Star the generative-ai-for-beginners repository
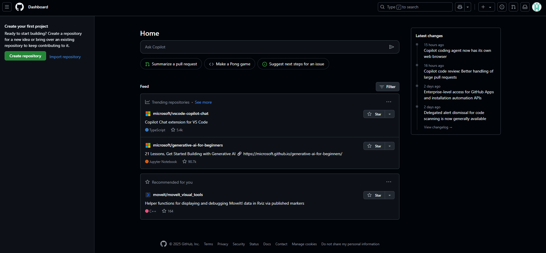The width and height of the screenshot is (546, 253). tap(374, 146)
